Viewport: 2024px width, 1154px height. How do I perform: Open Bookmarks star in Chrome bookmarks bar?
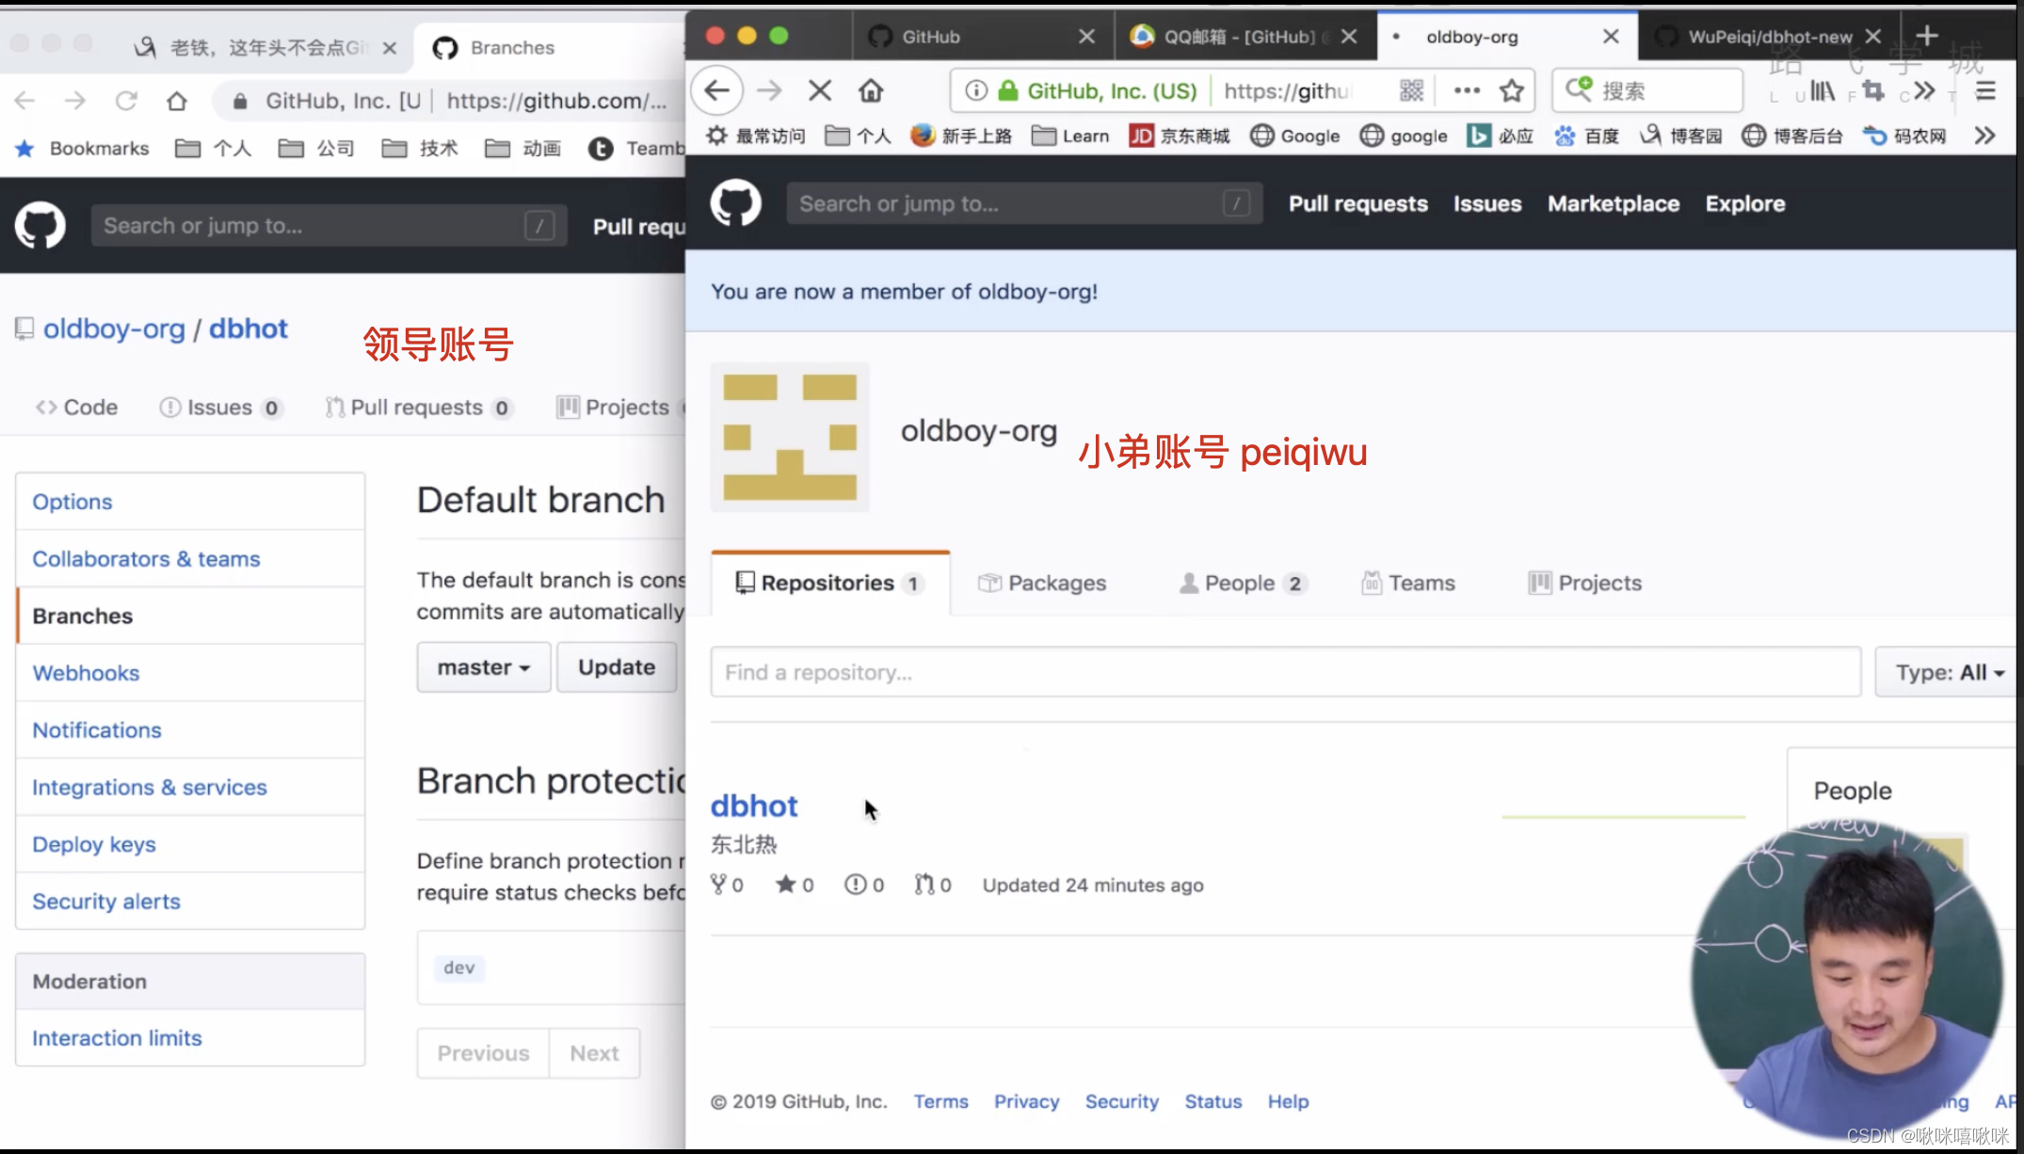(25, 149)
